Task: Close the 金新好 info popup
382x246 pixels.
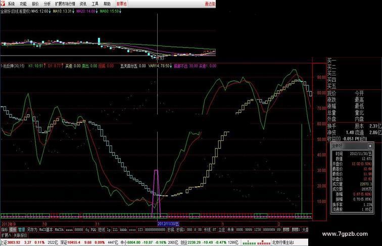Action: pos(370,145)
